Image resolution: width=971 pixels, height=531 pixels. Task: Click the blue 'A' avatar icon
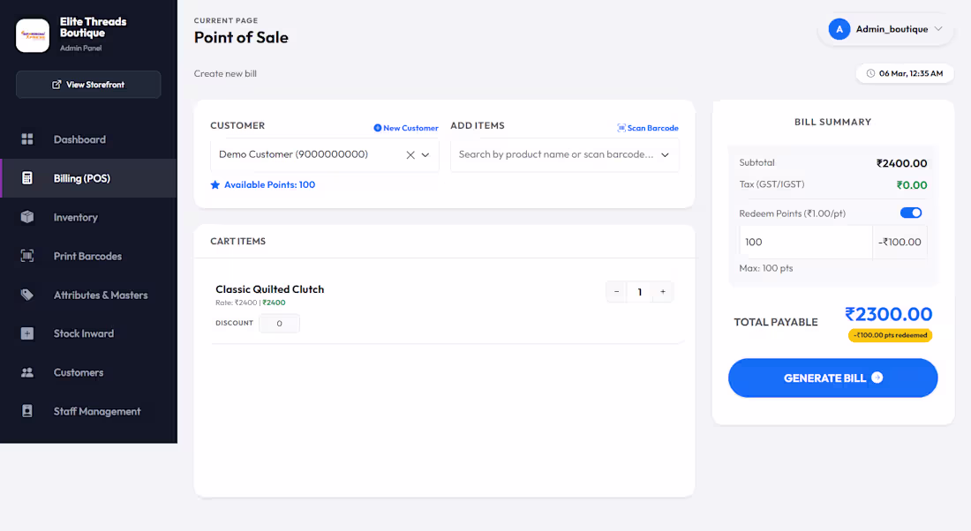pyautogui.click(x=839, y=29)
